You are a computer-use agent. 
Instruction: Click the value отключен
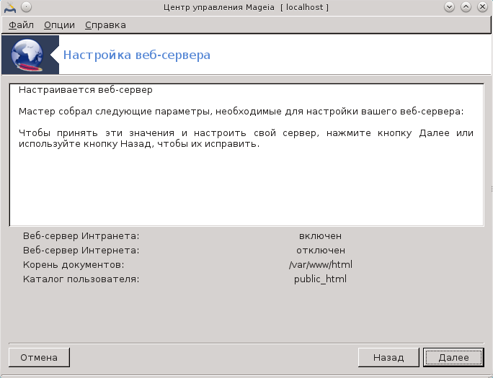point(321,251)
